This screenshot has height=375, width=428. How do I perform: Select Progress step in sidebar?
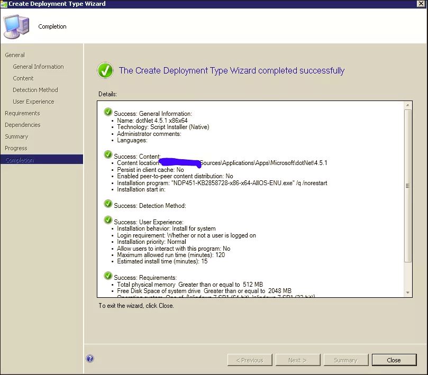16,148
